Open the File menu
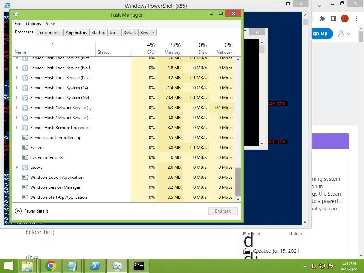Screen dimensions: 364x273 18,24
